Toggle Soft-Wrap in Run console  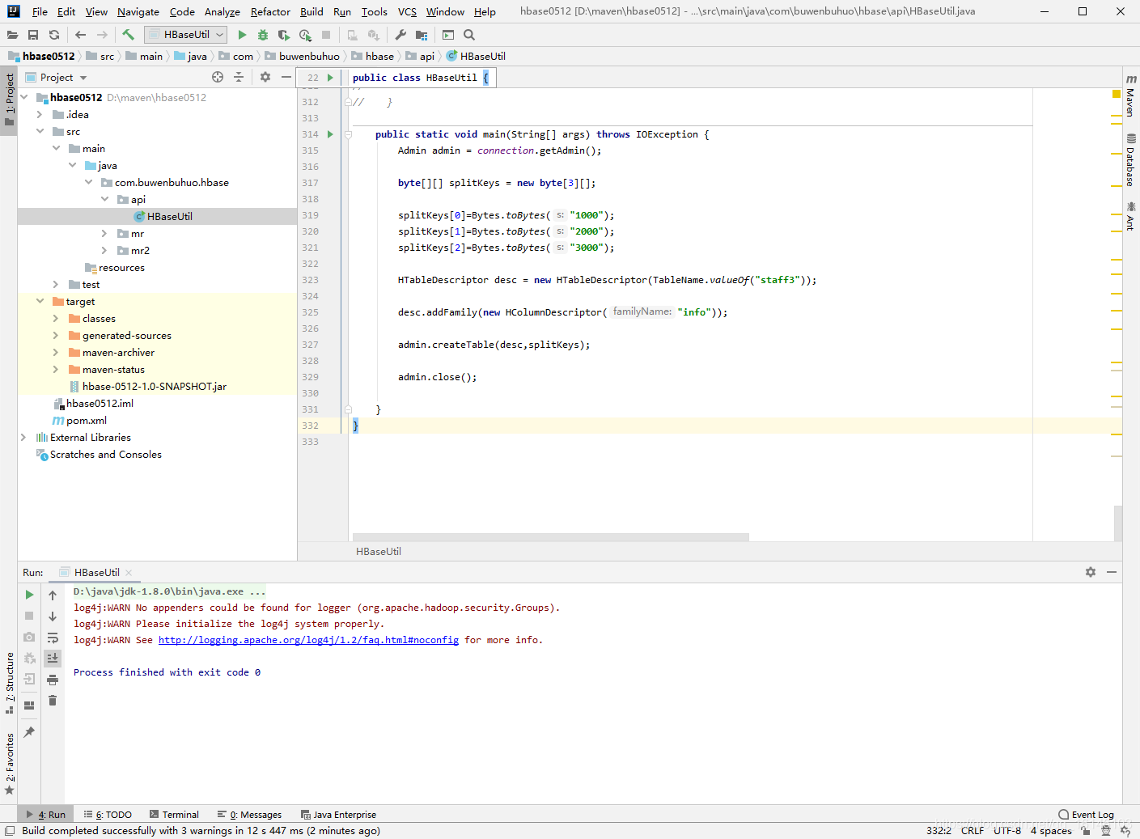pos(53,638)
